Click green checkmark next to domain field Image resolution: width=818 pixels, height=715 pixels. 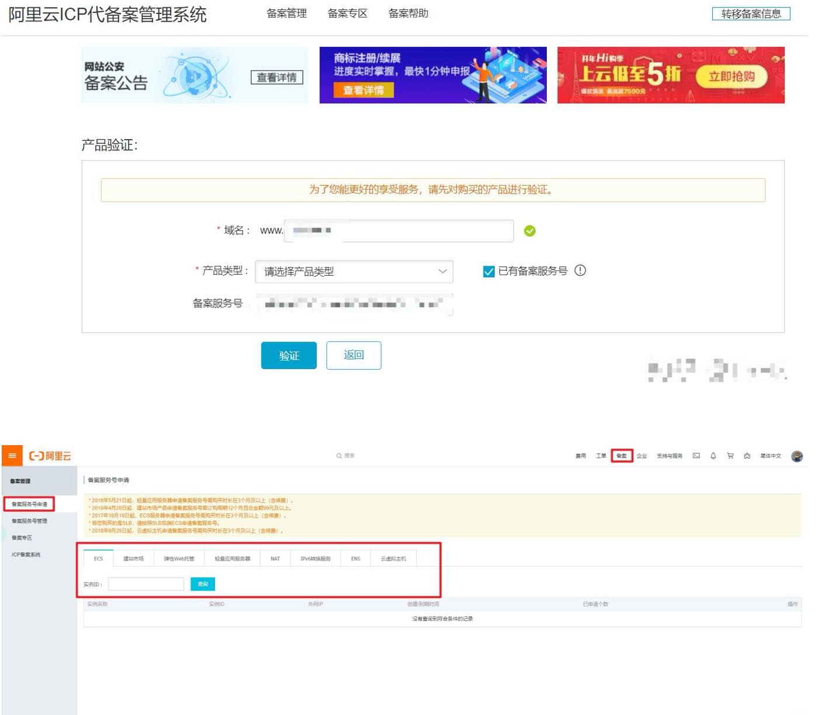[x=530, y=231]
